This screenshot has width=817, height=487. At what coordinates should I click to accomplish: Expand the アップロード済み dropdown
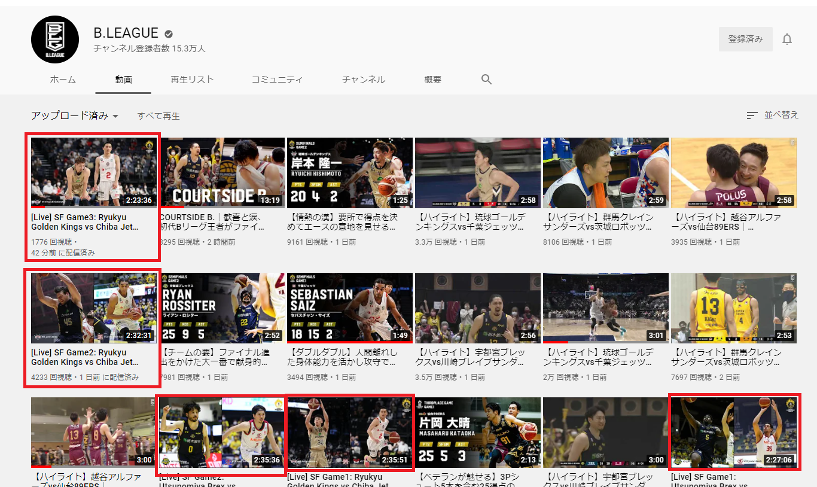click(75, 115)
